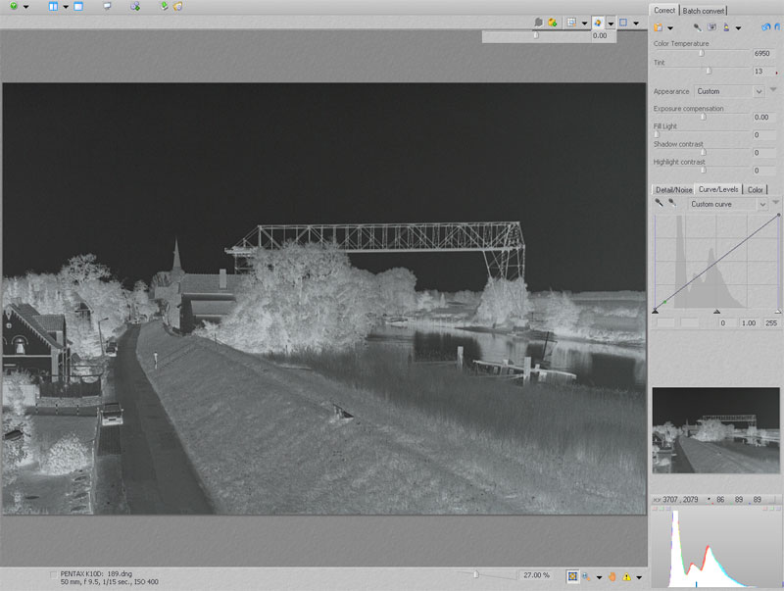
Task: Click the undo arrow in Correct panel
Action: (x=766, y=27)
